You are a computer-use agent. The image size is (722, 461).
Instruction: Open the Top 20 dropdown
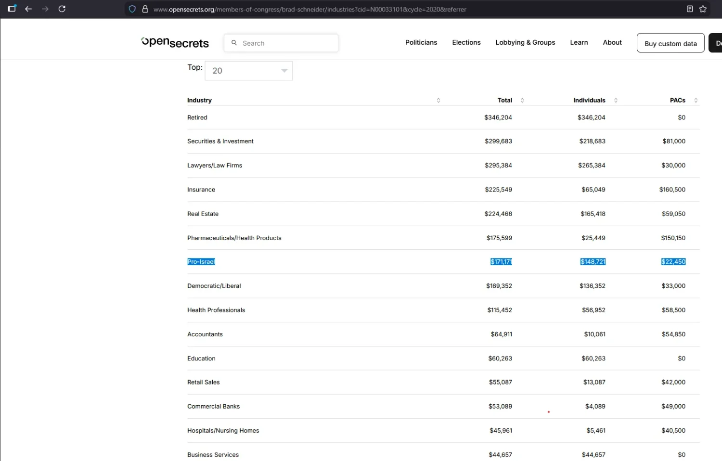[249, 71]
